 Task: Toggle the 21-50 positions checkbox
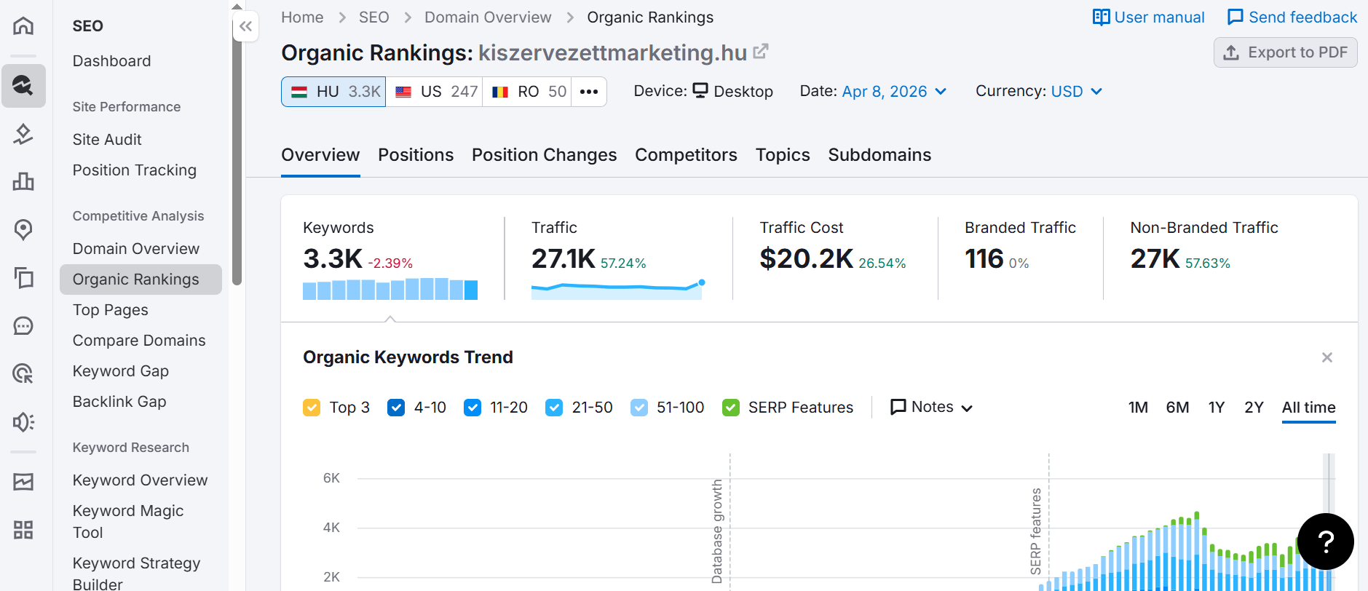[554, 408]
